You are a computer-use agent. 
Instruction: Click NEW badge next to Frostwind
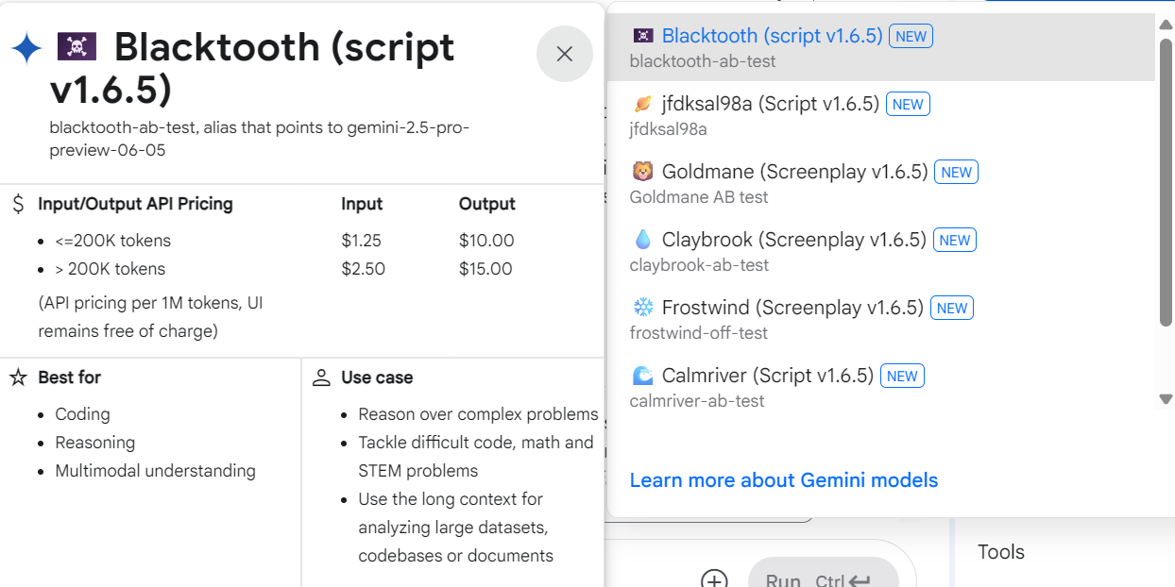pos(951,309)
